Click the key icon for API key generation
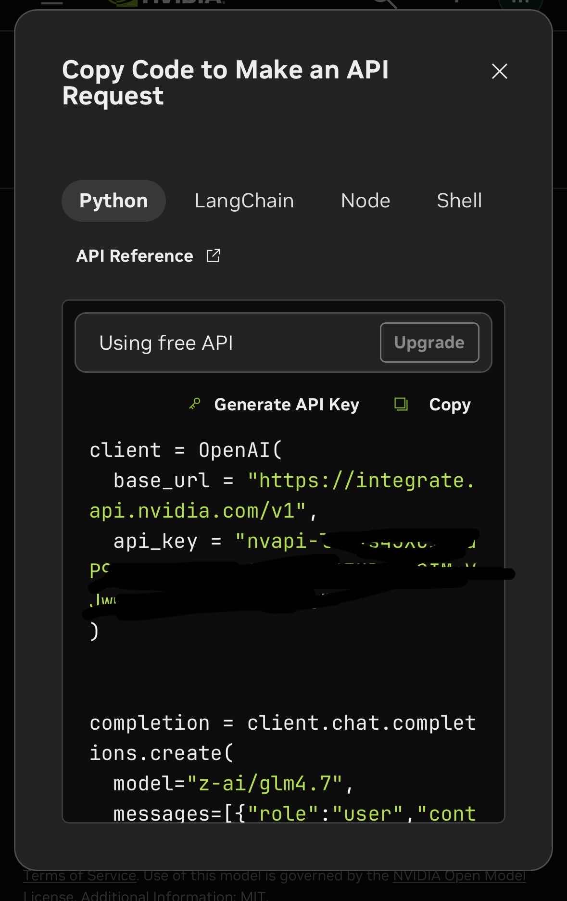 (x=195, y=404)
